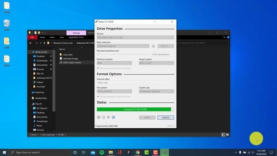Switch Explorer to details view icon
The width and height of the screenshot is (277, 156).
point(223,135)
